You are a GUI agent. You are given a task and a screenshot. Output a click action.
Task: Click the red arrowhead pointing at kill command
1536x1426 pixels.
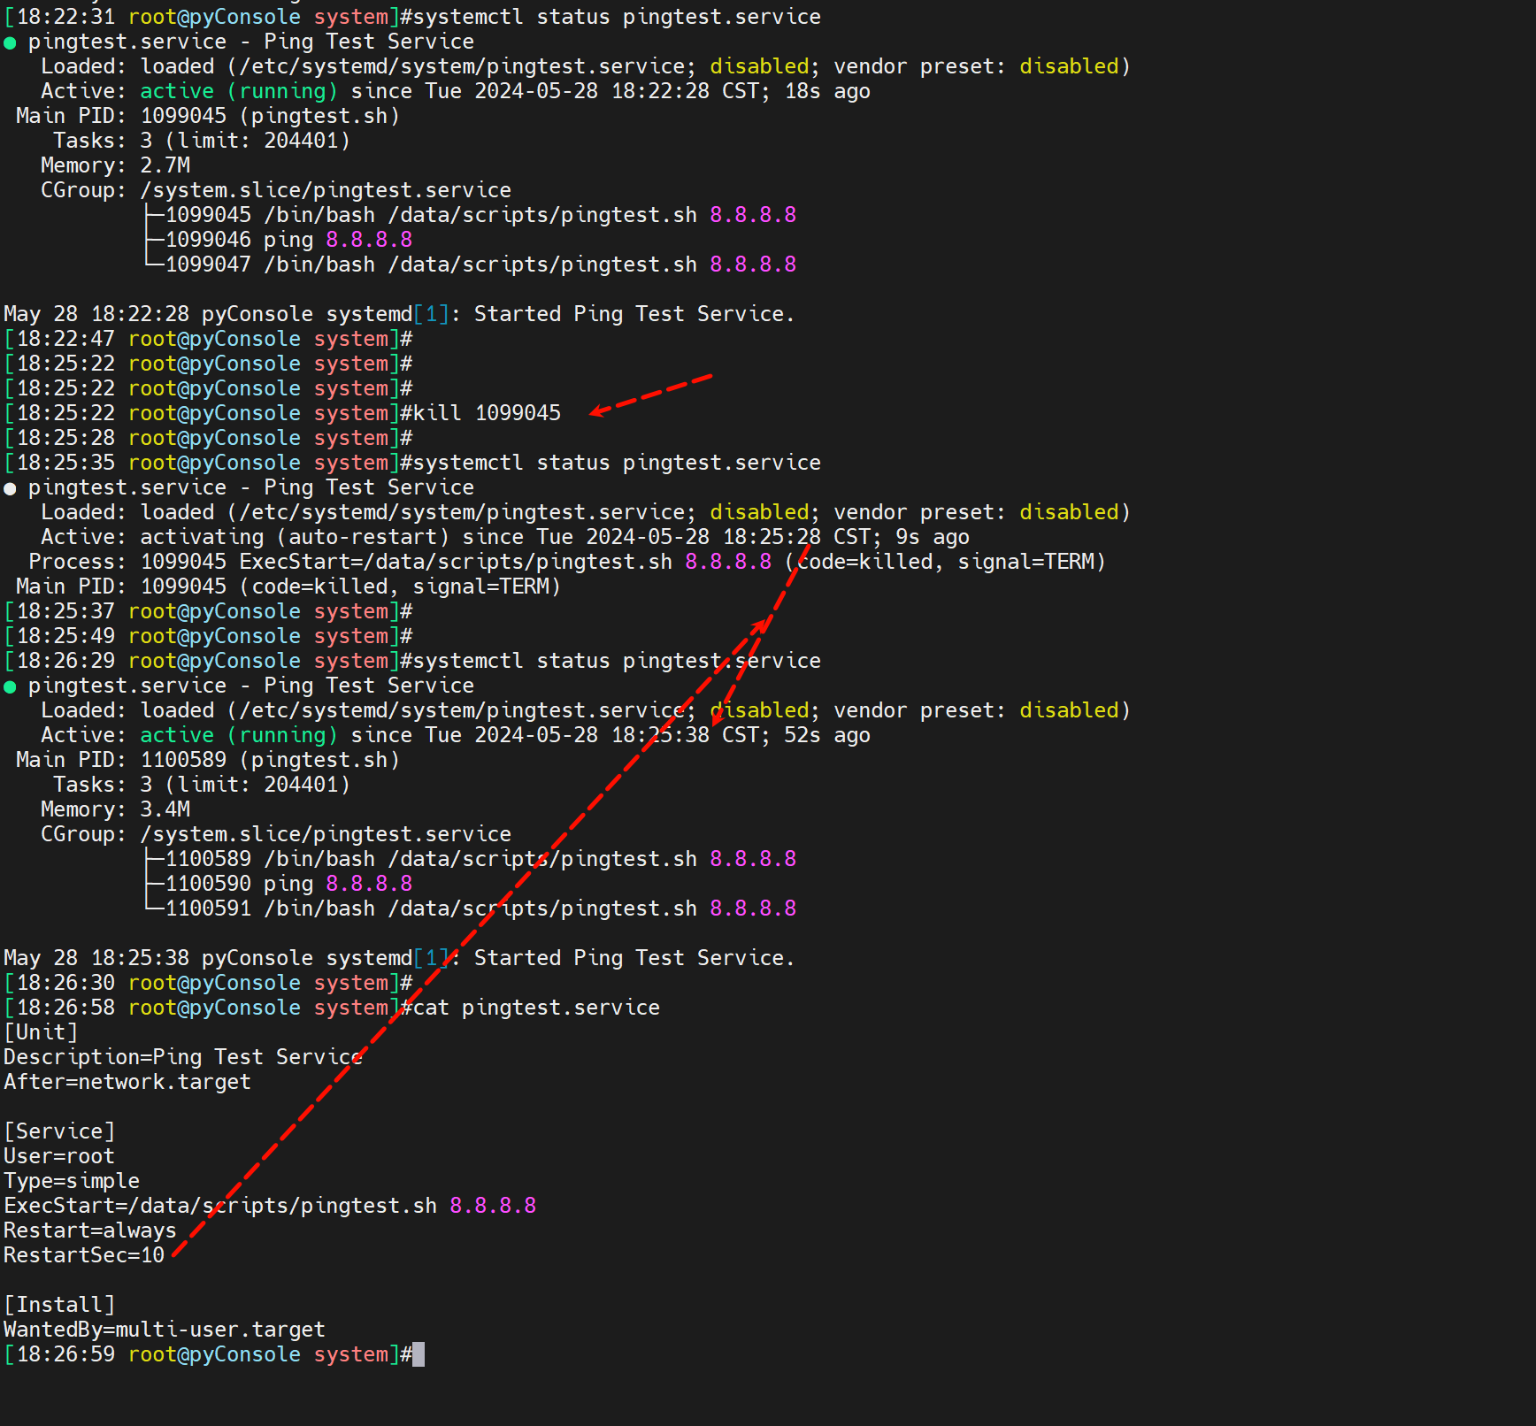click(x=598, y=410)
